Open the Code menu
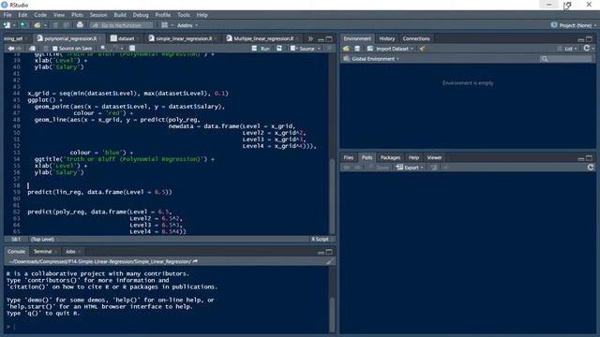600x337 pixels. tap(40, 15)
